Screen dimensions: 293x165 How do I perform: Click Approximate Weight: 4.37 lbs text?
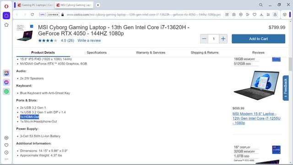click(41, 155)
